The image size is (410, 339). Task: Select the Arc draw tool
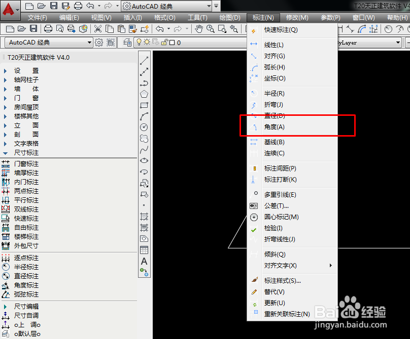(144, 116)
